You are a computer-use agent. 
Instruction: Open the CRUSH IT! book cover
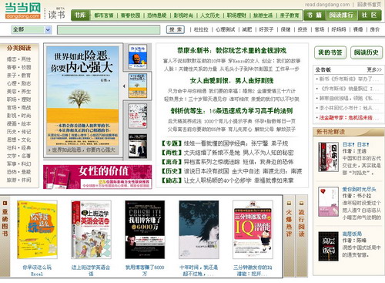tap(145, 230)
